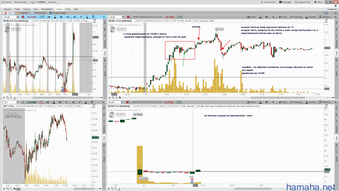Toggle the T&S side panel of the MCRB 15m chart
Image resolution: width=339 pixels, height=191 pixels.
tap(105, 29)
